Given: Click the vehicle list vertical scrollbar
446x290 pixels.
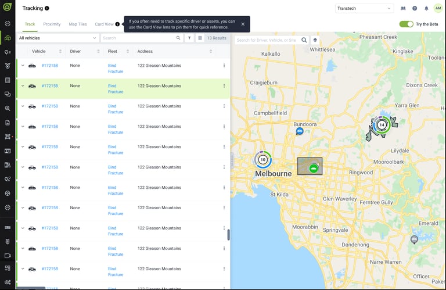Looking at the screenshot, I should point(228,235).
